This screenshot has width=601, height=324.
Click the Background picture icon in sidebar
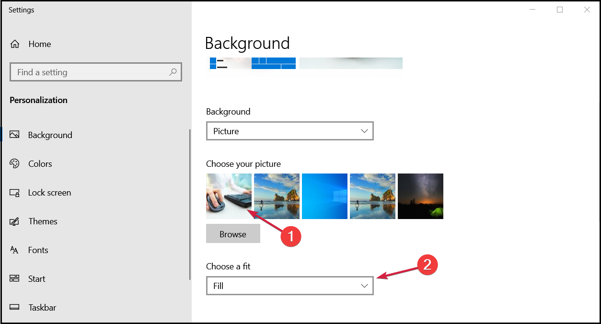pos(14,135)
